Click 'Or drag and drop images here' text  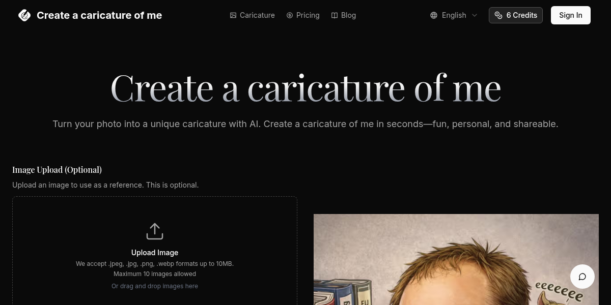155,286
